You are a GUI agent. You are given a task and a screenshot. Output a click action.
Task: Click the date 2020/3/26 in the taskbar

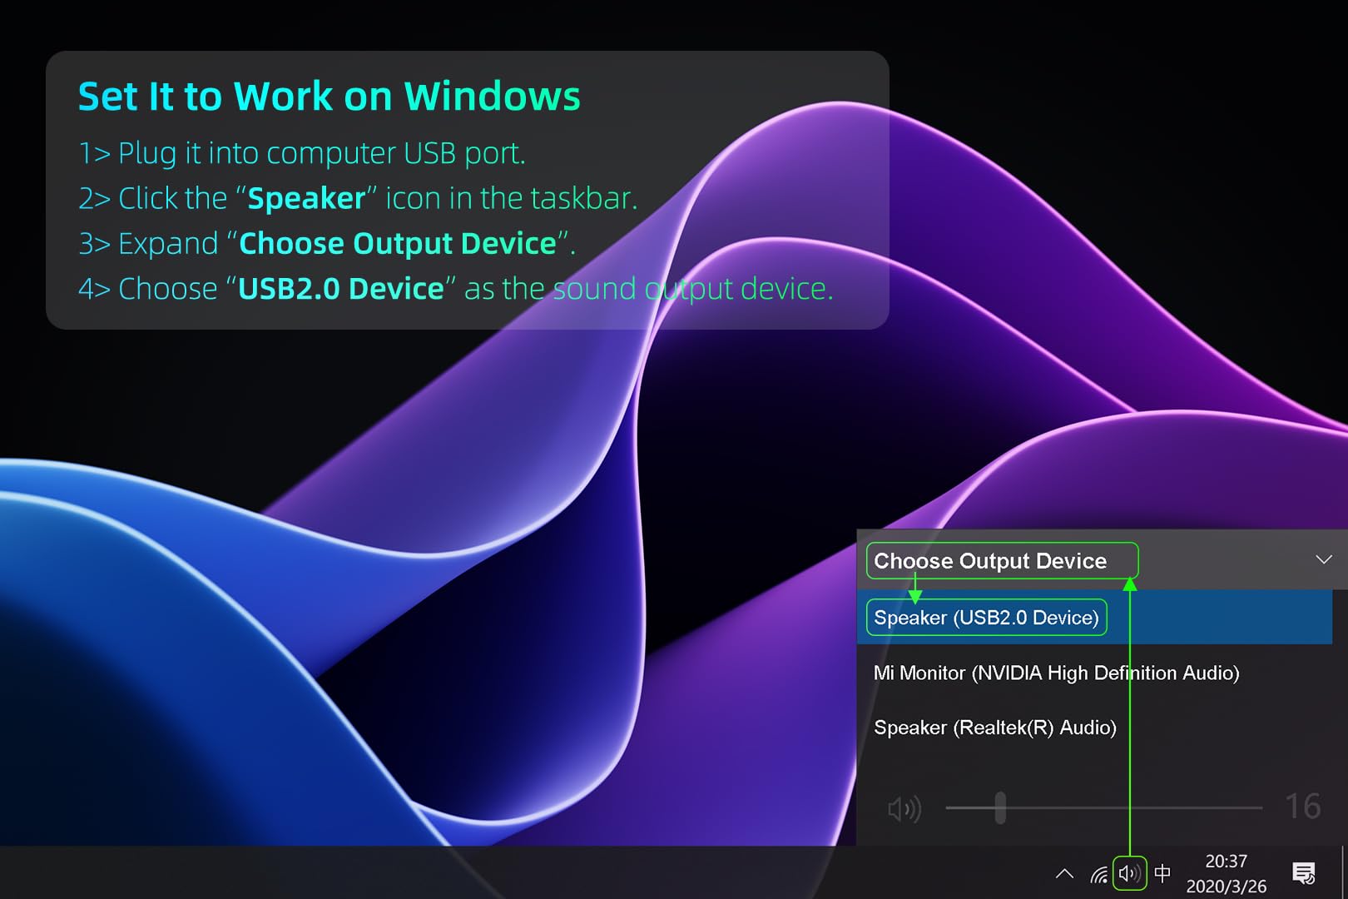pyautogui.click(x=1226, y=887)
